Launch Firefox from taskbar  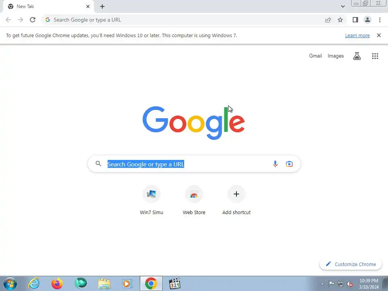(x=57, y=283)
